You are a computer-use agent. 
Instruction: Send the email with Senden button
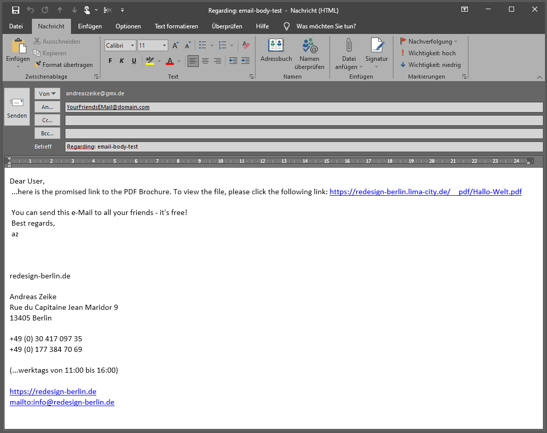pos(17,107)
